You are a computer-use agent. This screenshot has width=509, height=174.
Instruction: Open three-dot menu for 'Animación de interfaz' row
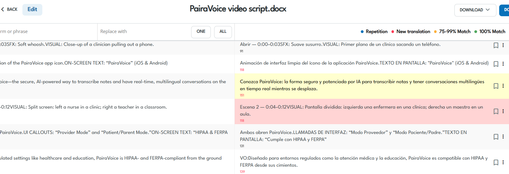click(503, 64)
